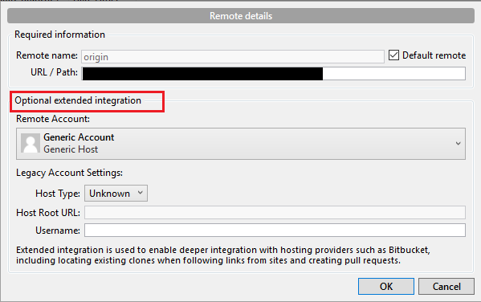Click the text mentioning Bitbucket integration

(223, 255)
